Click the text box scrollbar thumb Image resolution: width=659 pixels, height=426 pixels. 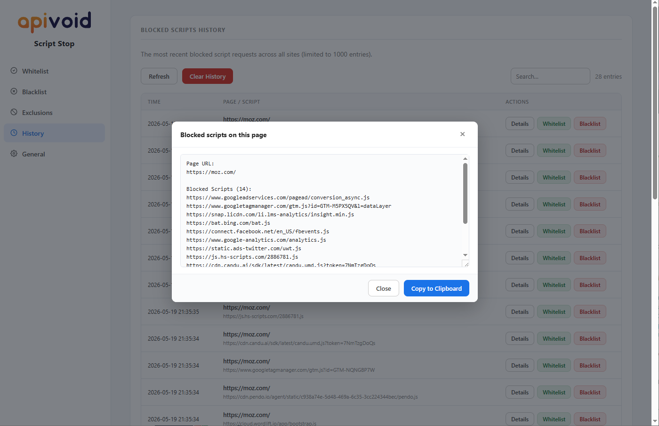click(x=465, y=193)
